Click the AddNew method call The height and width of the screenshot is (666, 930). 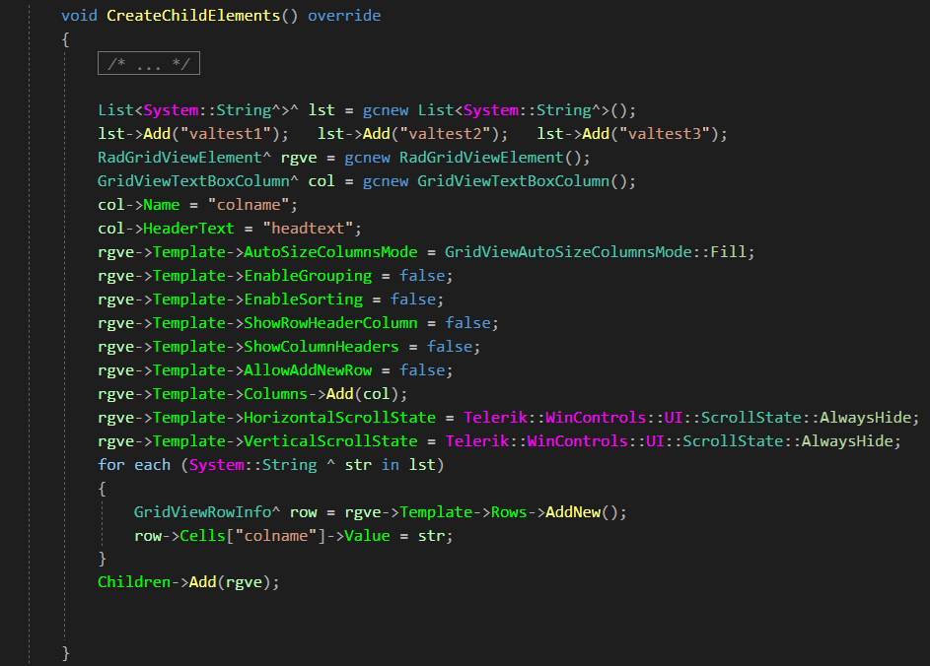click(x=573, y=512)
